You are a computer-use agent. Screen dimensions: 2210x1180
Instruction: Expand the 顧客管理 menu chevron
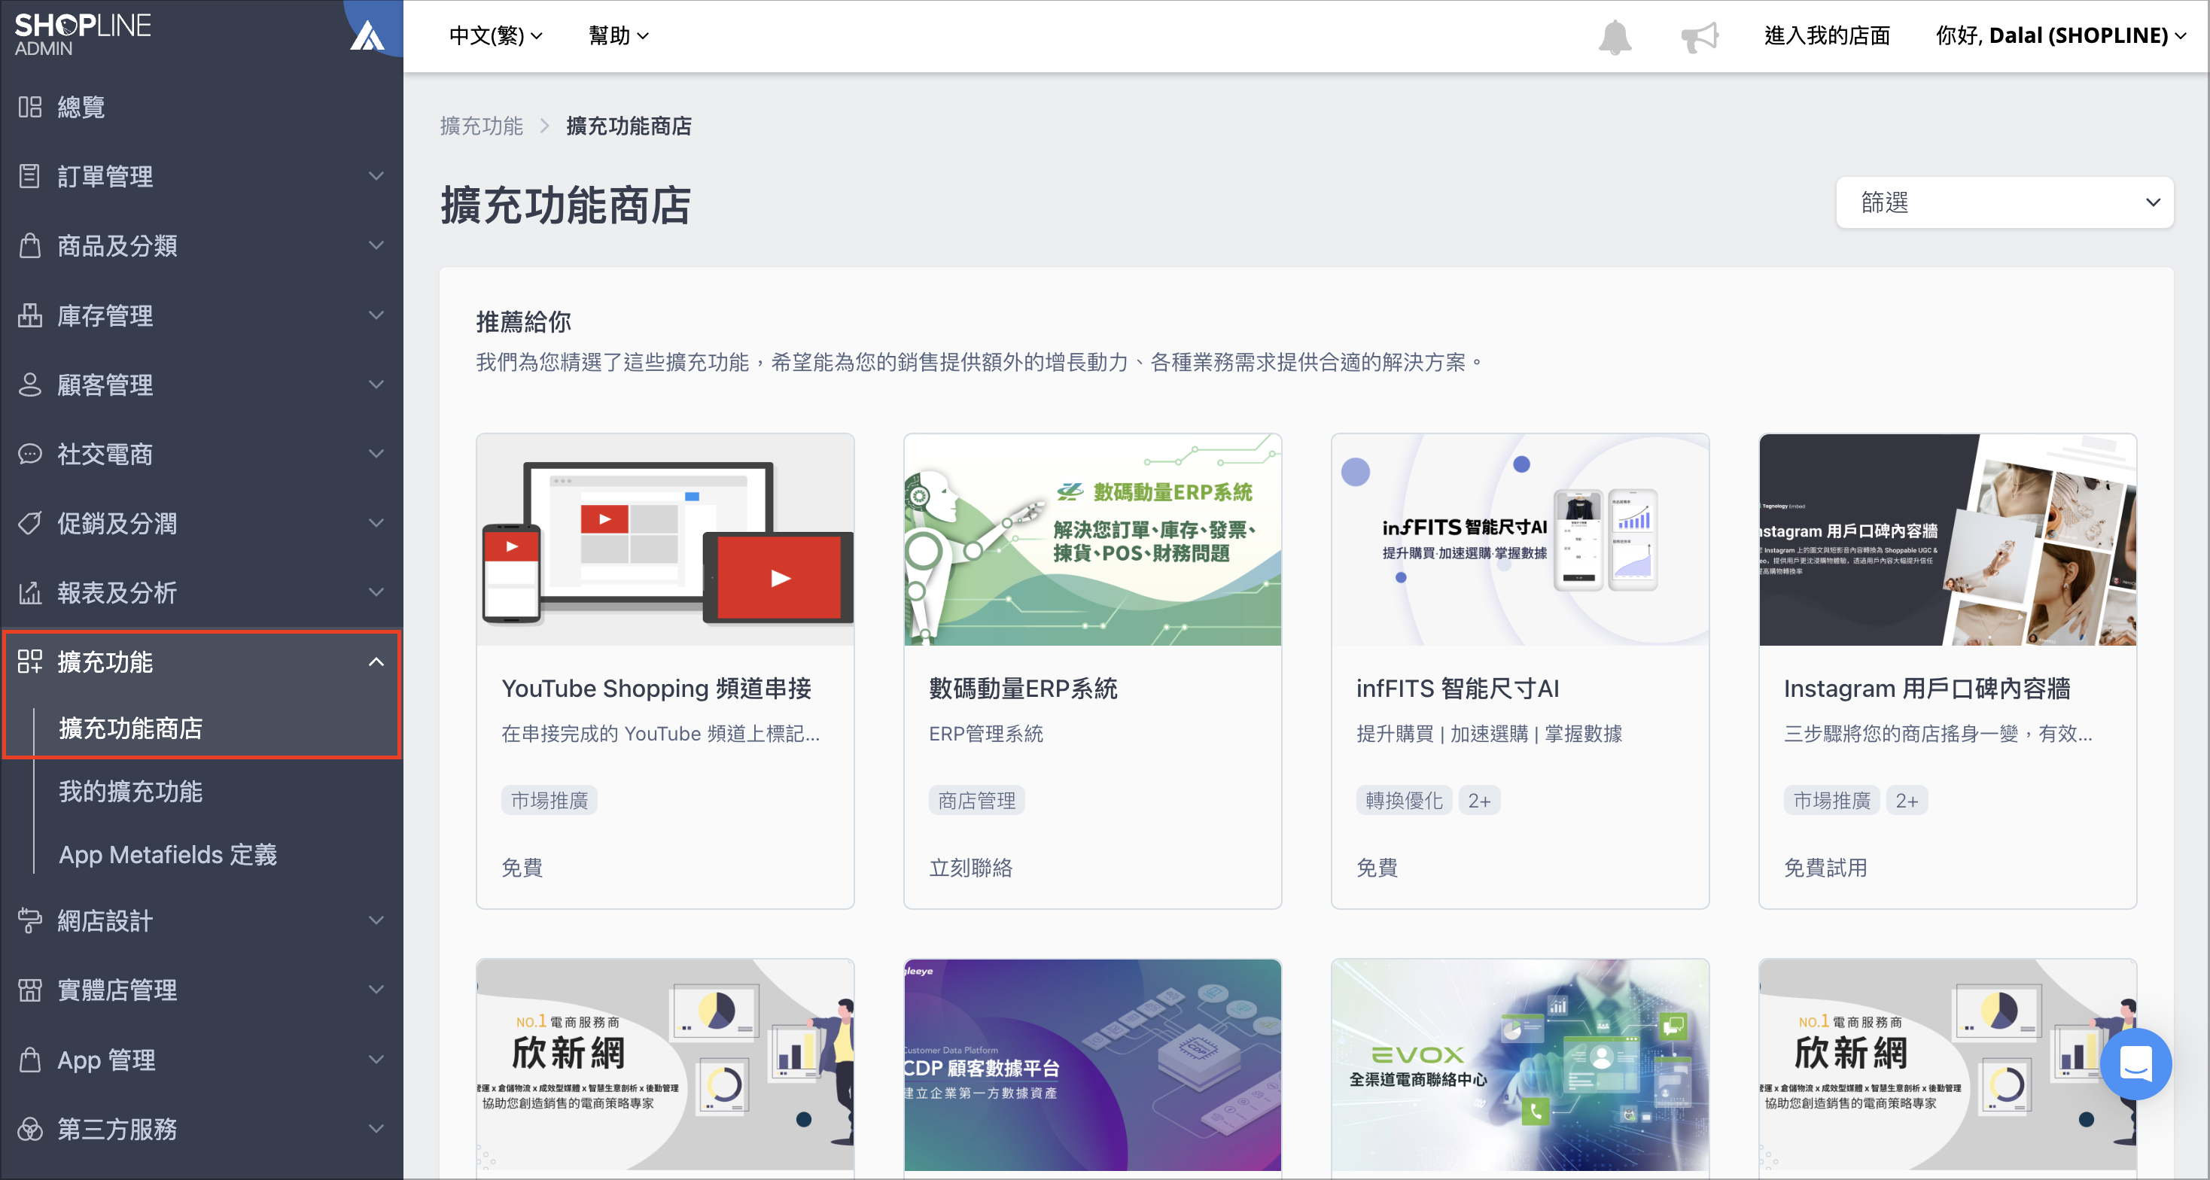tap(376, 385)
